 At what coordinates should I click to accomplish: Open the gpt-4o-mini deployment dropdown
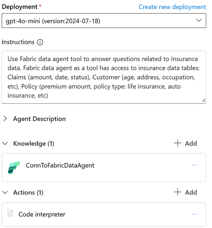(104, 21)
